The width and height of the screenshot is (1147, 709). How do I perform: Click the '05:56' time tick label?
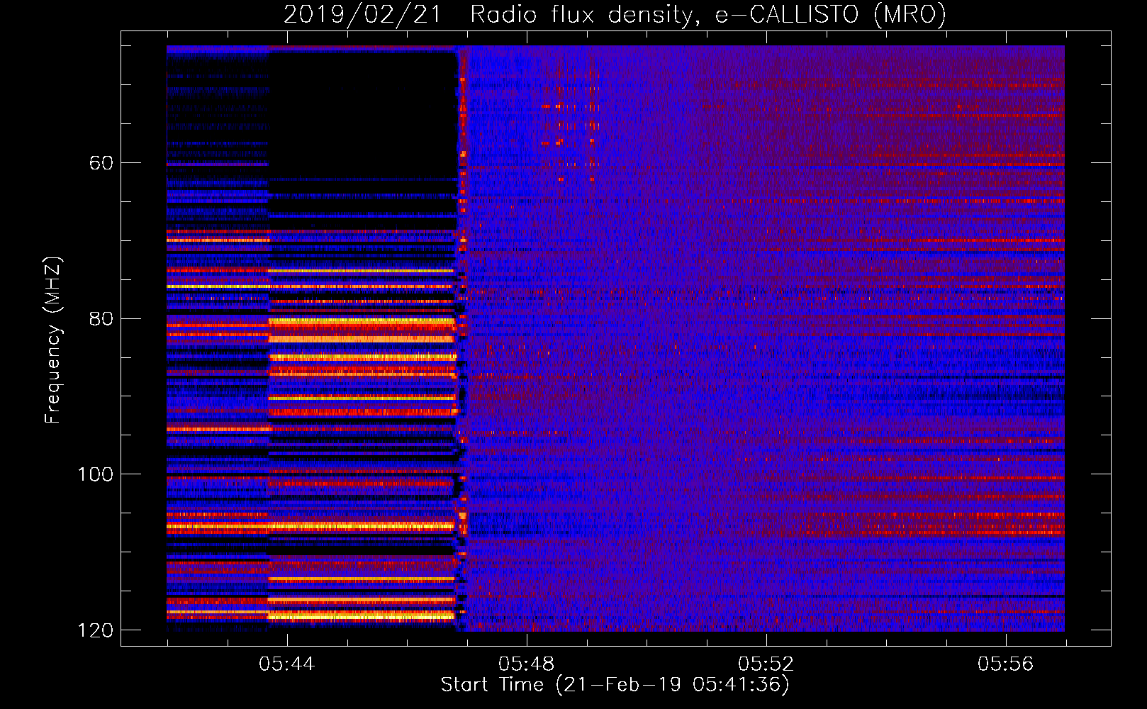1005,664
